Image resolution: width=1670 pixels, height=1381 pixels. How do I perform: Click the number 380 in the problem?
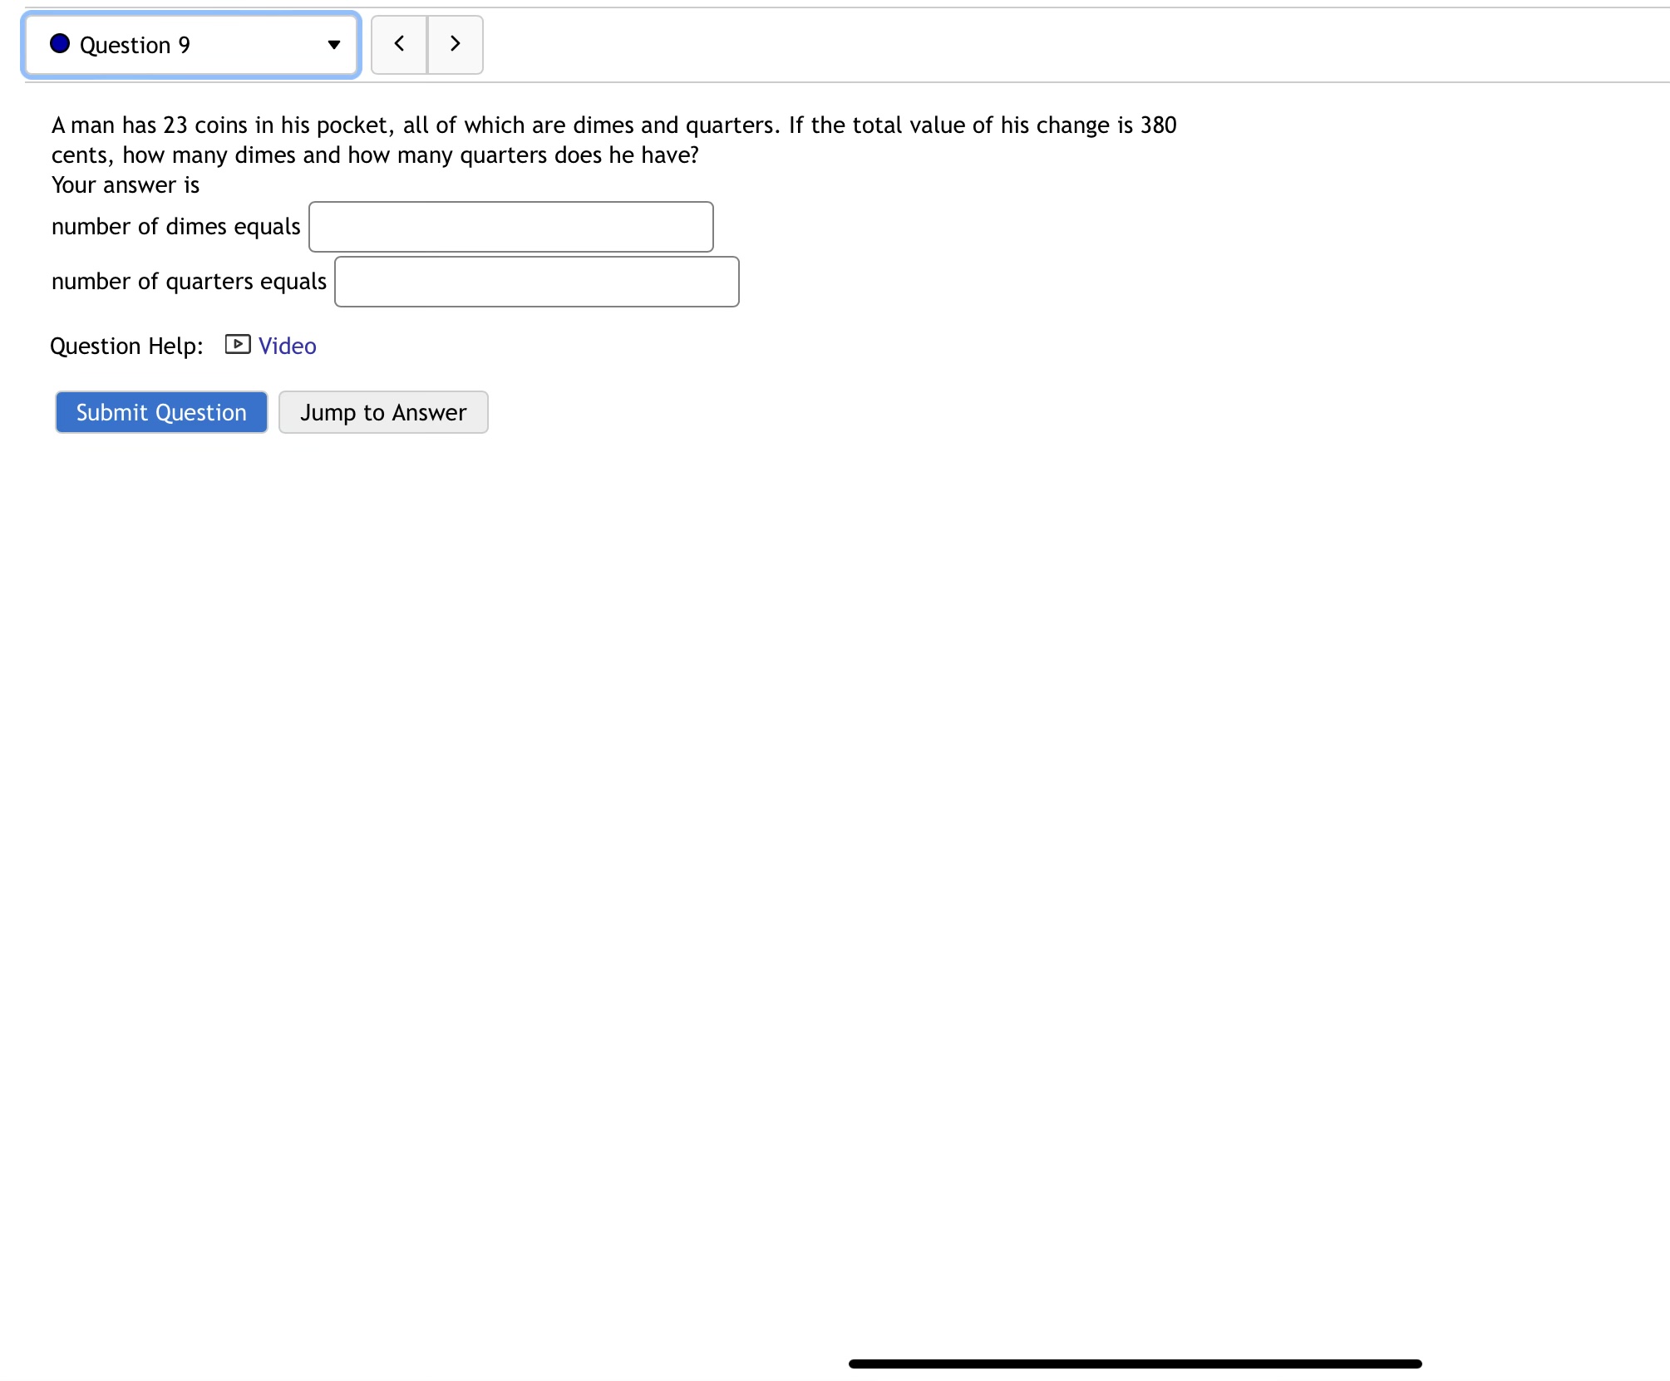[x=1158, y=125]
